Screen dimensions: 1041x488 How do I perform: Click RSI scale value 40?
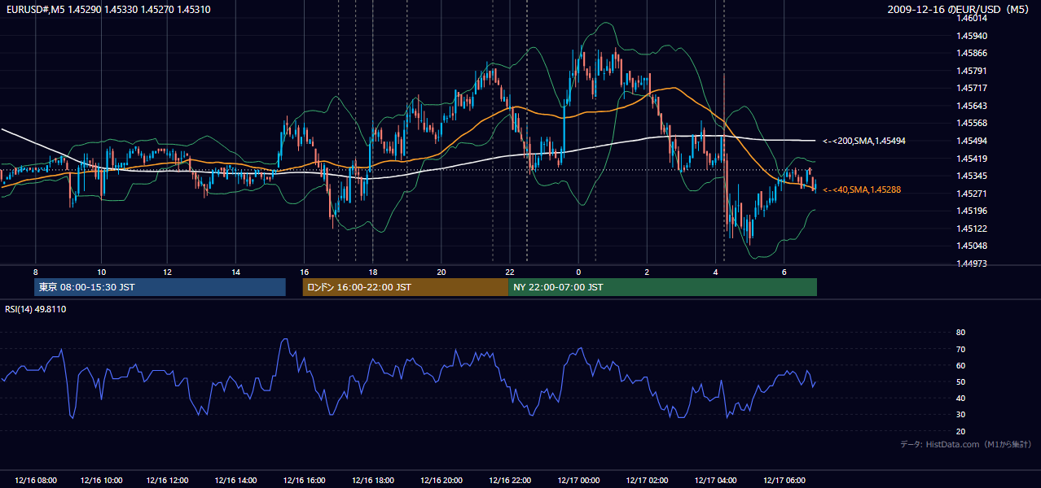[x=960, y=398]
